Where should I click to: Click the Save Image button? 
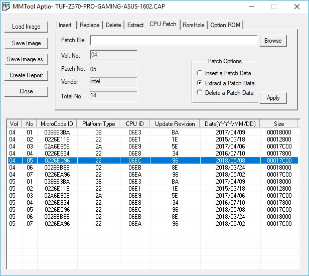pos(26,43)
